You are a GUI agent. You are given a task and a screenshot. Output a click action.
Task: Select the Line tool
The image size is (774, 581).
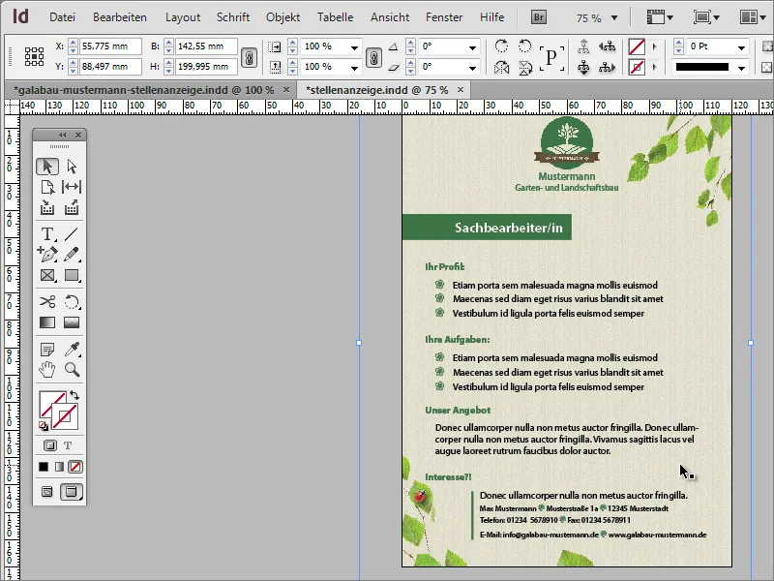point(72,233)
